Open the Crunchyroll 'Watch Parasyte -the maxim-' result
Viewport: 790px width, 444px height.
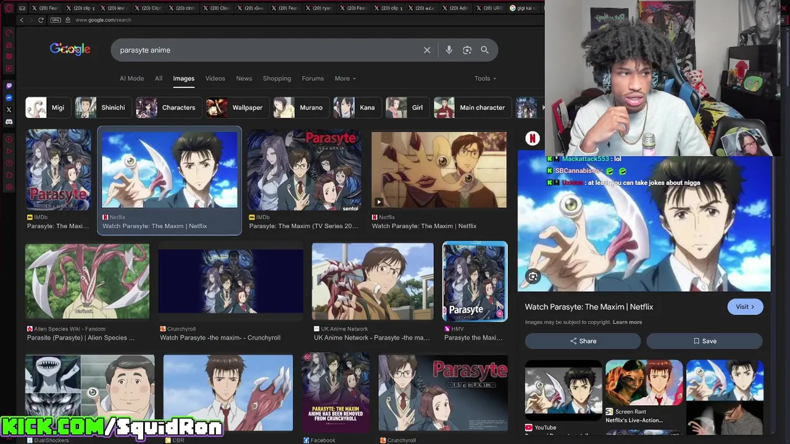230,281
